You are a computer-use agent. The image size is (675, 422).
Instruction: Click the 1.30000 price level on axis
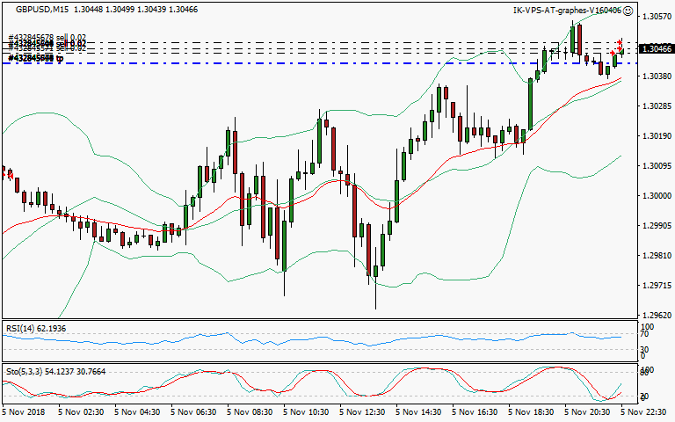(x=656, y=196)
